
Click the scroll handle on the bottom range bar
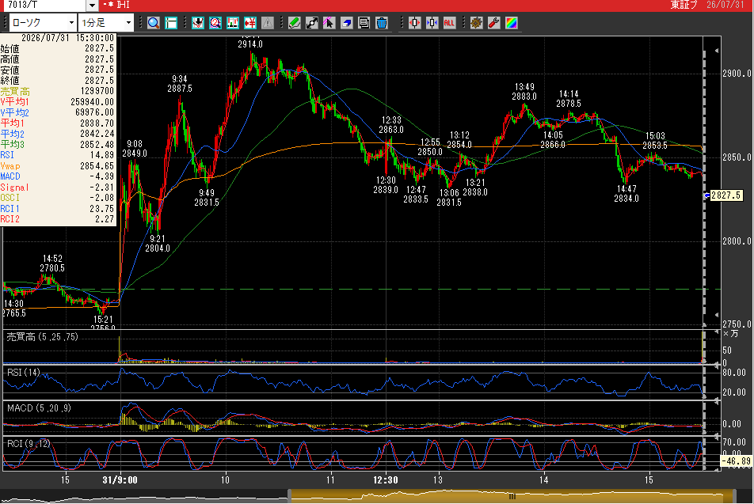(x=512, y=496)
